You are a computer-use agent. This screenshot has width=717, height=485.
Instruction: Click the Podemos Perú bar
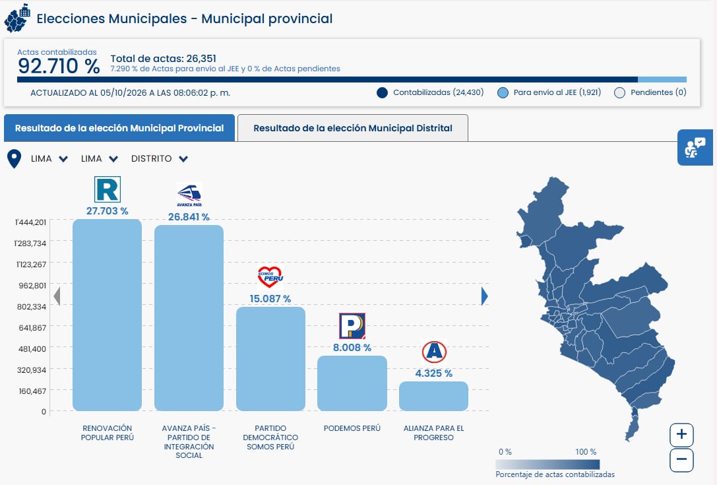[x=352, y=383]
